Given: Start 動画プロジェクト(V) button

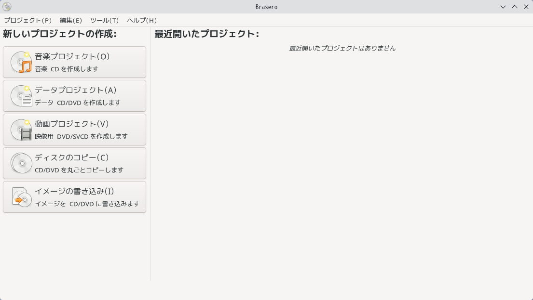Looking at the screenshot, I should click(74, 130).
